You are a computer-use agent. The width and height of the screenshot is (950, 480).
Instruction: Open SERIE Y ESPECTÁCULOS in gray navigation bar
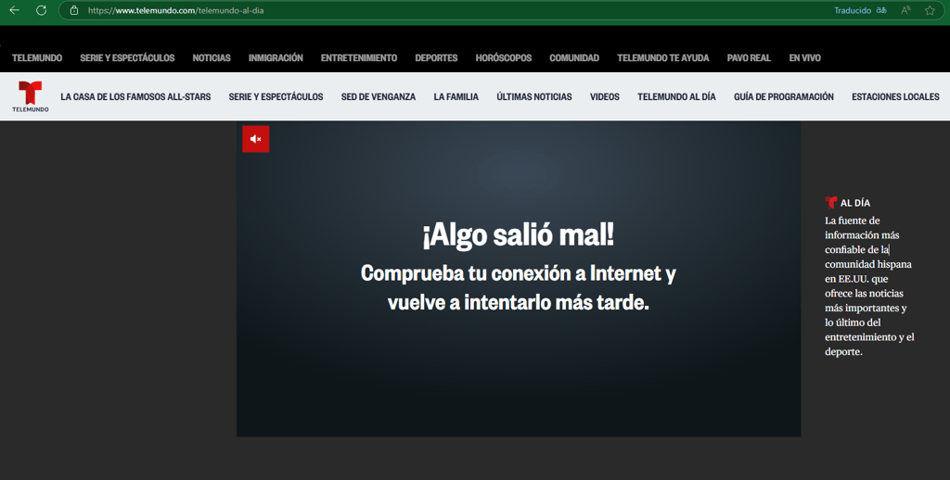pos(276,97)
